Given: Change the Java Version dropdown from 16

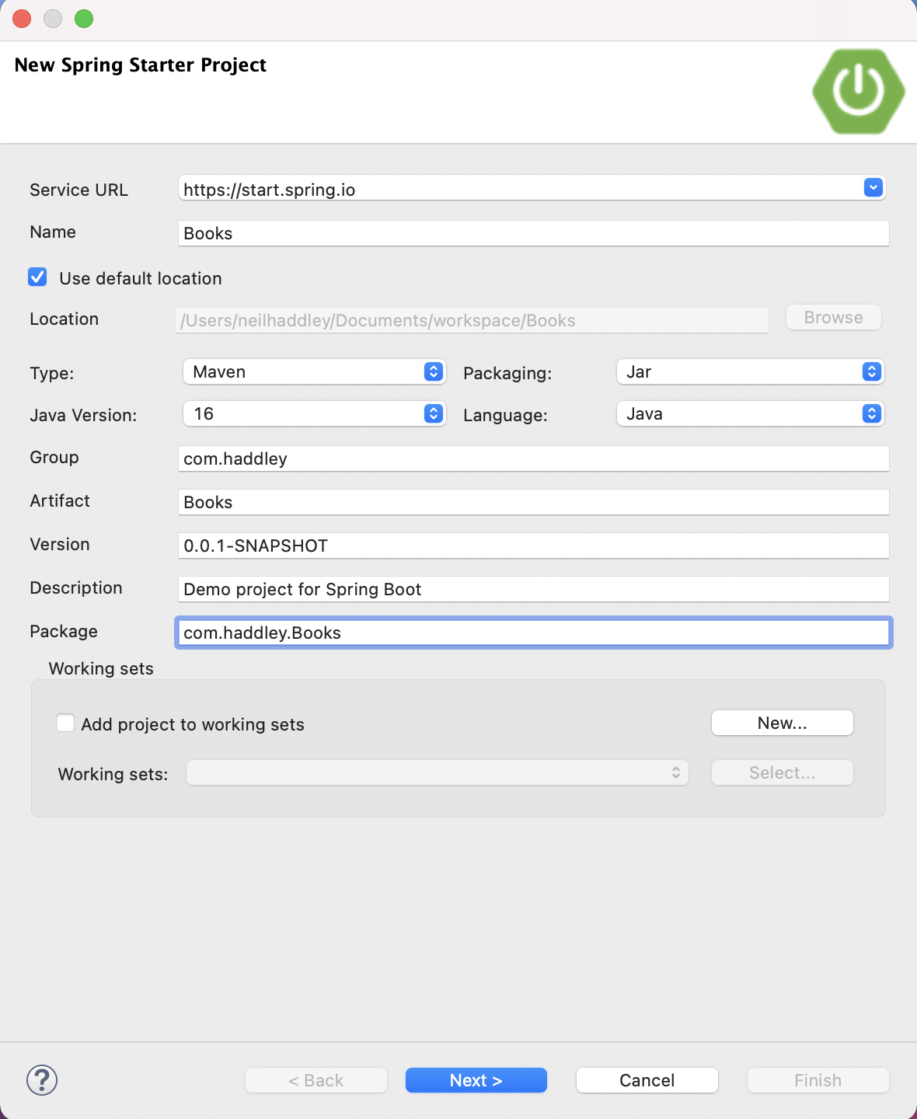Looking at the screenshot, I should pos(314,413).
